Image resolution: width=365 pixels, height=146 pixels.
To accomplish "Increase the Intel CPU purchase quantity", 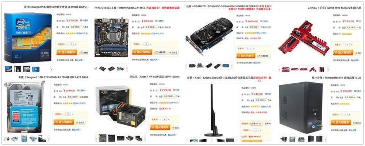I will [x=76, y=44].
